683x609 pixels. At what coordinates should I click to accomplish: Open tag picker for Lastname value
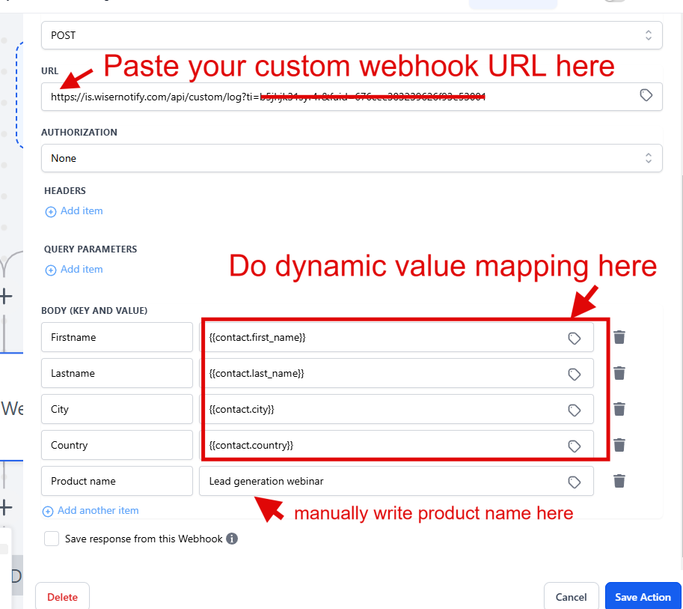pos(574,374)
